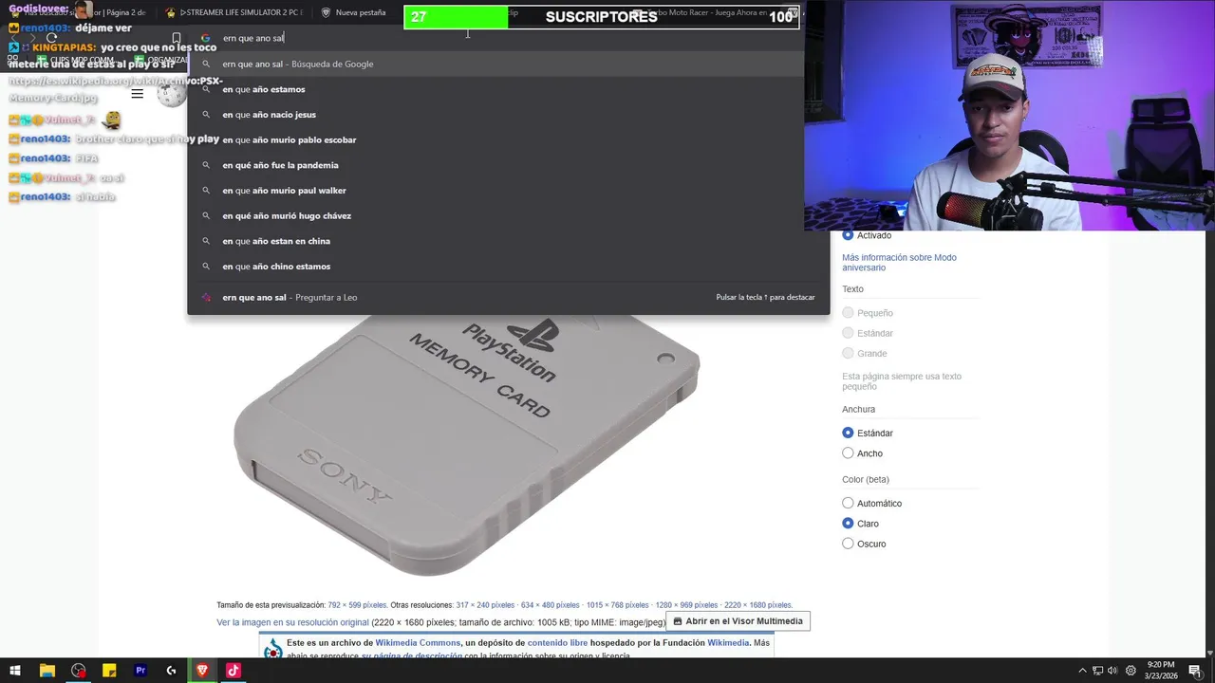Screen dimensions: 1215x683
Task: Open the 317 × 240 píxeles resolution
Action: [484, 605]
